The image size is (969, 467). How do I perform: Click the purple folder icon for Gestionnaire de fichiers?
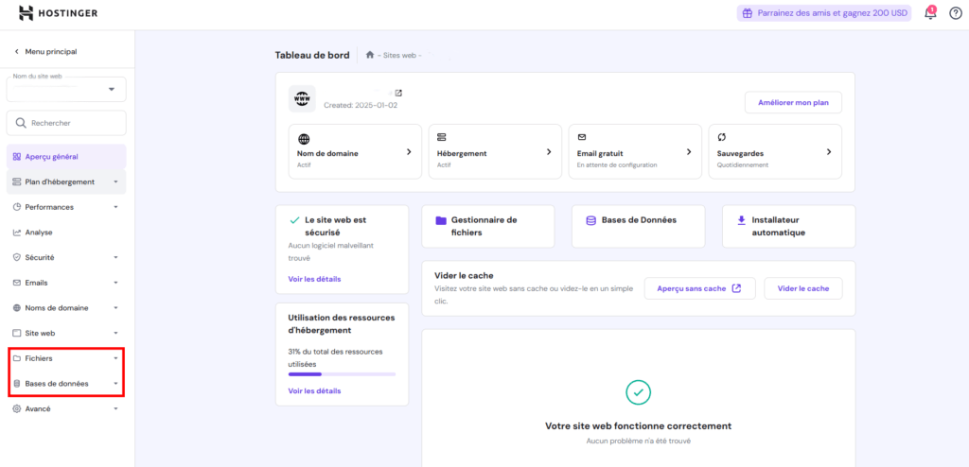coord(441,220)
